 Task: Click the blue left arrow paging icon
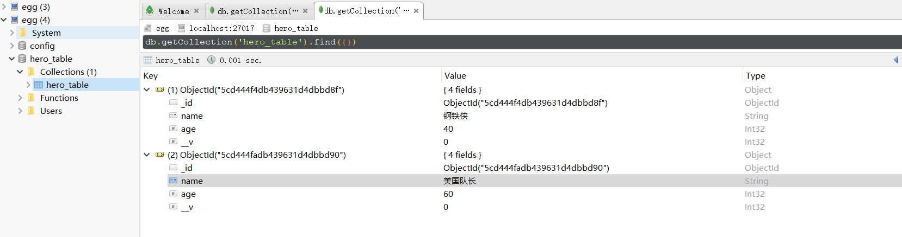coord(895,60)
